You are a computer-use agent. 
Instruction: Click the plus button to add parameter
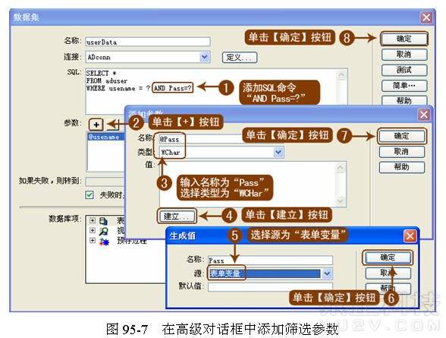96,125
